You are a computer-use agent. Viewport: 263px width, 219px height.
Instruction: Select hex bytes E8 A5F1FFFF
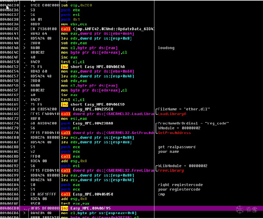[43, 194]
